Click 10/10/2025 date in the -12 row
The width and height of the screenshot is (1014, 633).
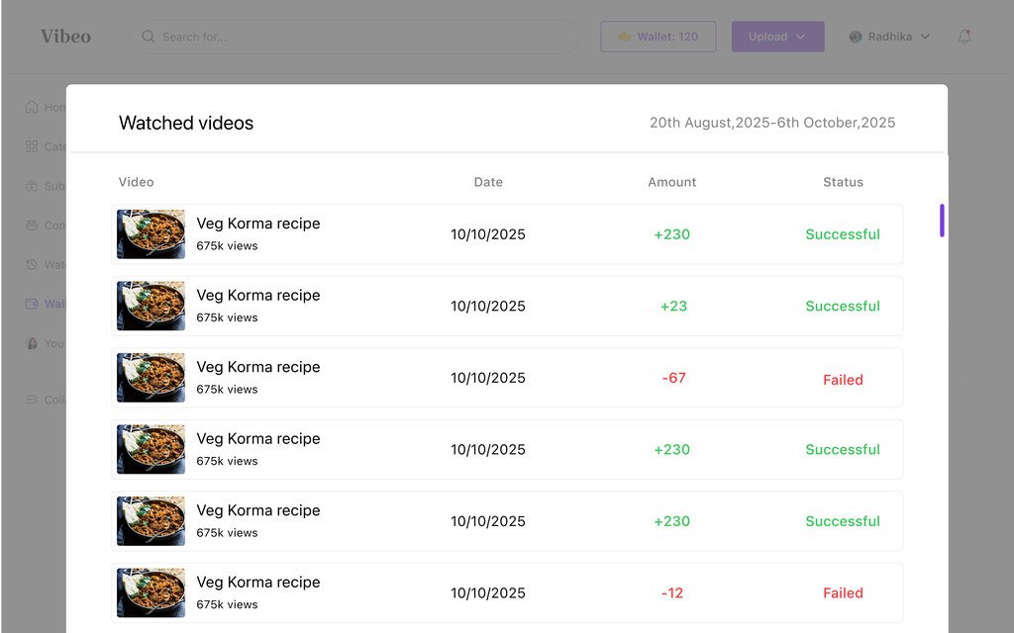[488, 593]
